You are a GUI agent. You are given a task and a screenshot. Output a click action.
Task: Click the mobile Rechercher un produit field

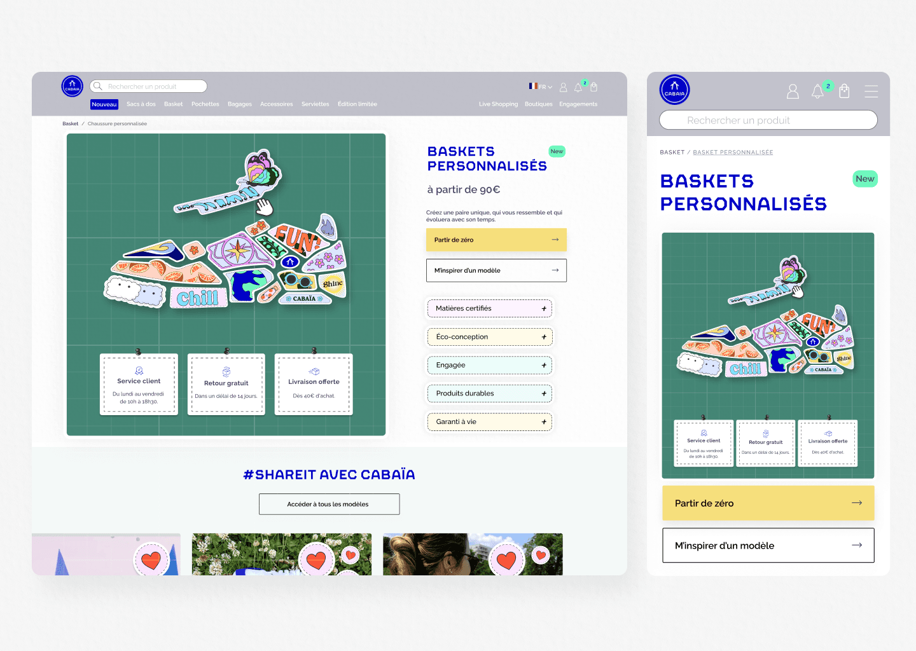click(x=768, y=120)
